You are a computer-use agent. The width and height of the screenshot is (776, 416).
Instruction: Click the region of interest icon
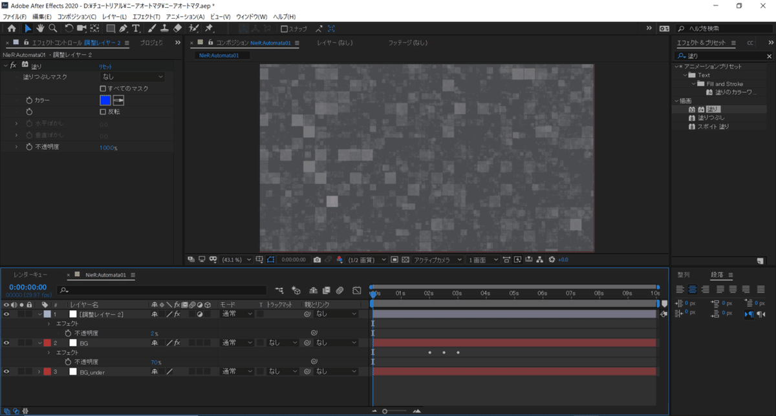click(394, 259)
